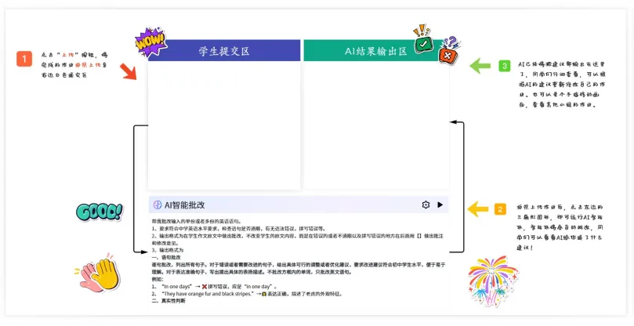The width and height of the screenshot is (634, 326).
Task: Click the line '例如:' in the prompt
Action: coord(158,280)
